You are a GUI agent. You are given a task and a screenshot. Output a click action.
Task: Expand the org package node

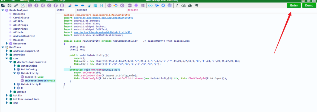pyautogui.click(x=7, y=103)
